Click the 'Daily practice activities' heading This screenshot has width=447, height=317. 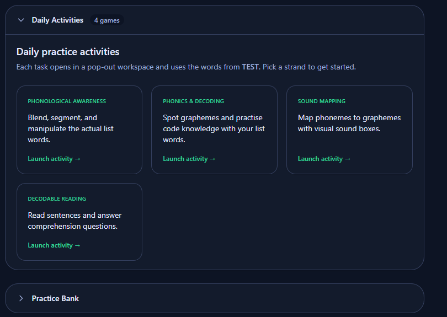click(x=68, y=52)
